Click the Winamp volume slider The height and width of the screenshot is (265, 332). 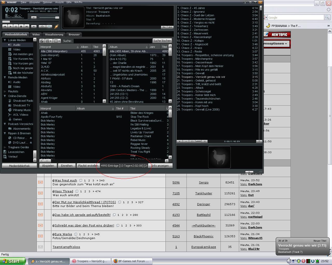(x=49, y=18)
